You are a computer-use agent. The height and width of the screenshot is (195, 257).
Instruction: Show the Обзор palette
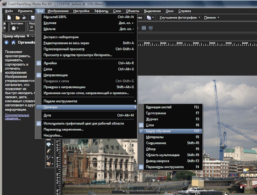[x=170, y=149]
